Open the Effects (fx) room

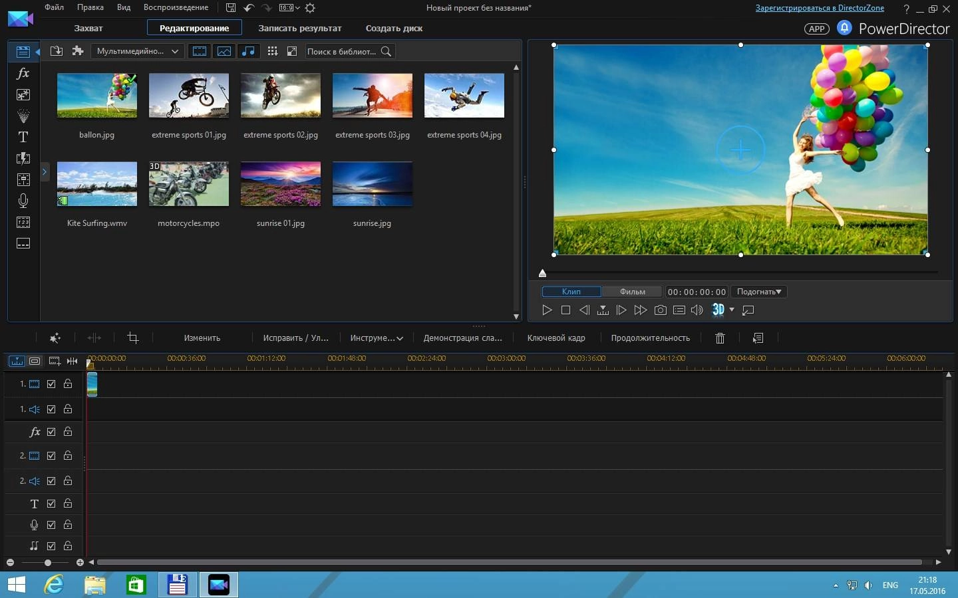23,73
